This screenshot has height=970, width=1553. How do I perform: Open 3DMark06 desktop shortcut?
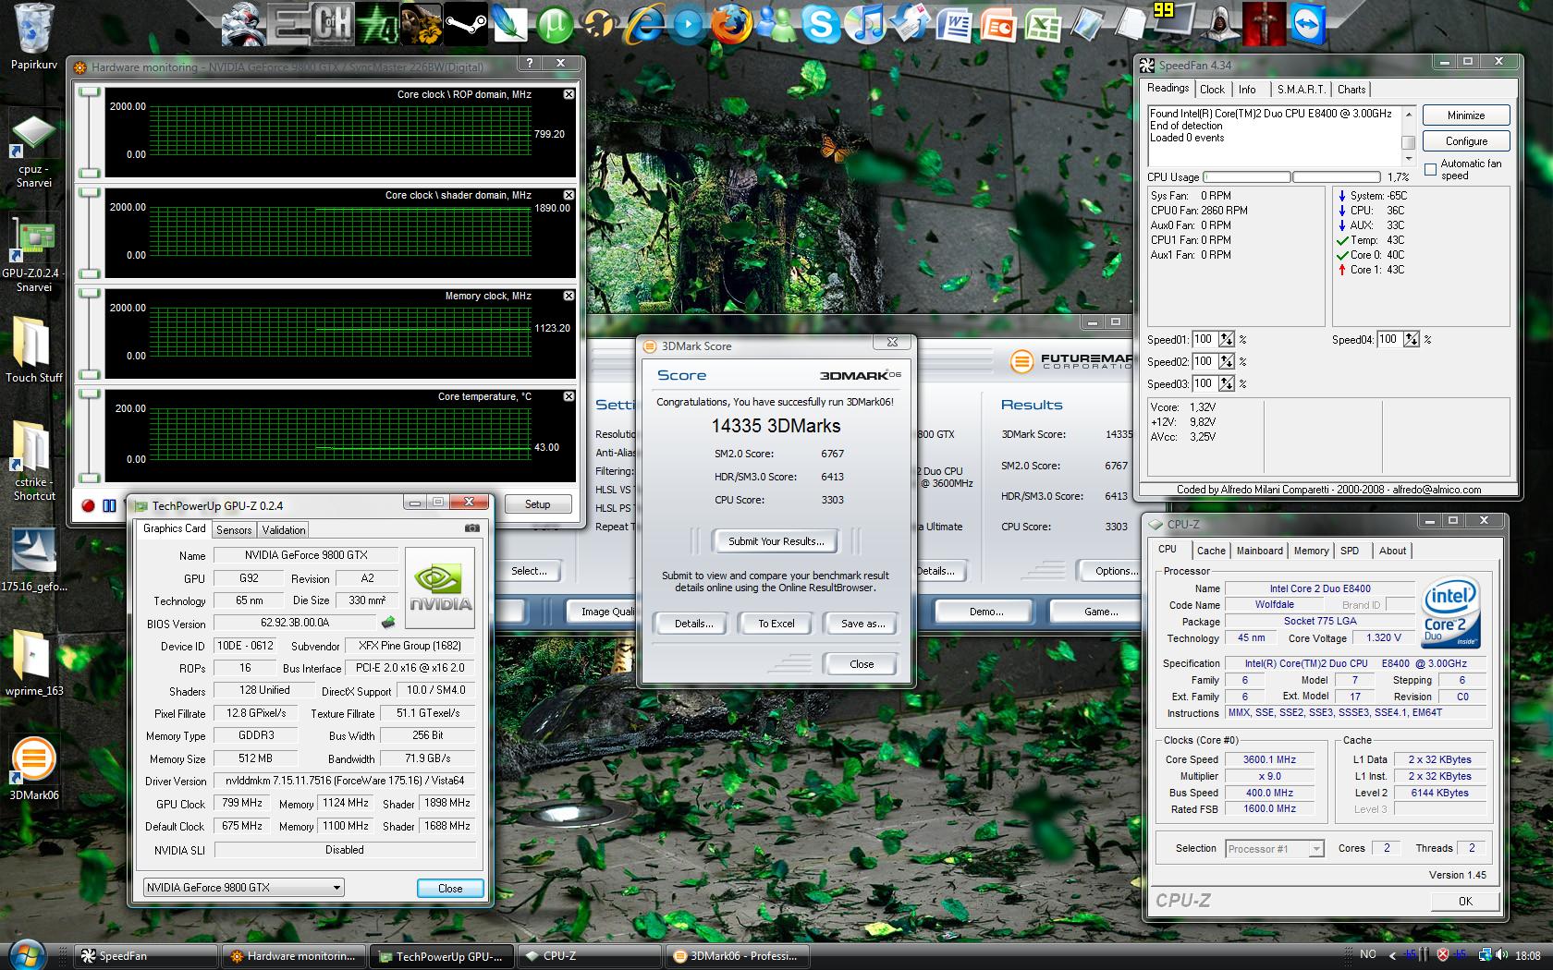[x=34, y=767]
